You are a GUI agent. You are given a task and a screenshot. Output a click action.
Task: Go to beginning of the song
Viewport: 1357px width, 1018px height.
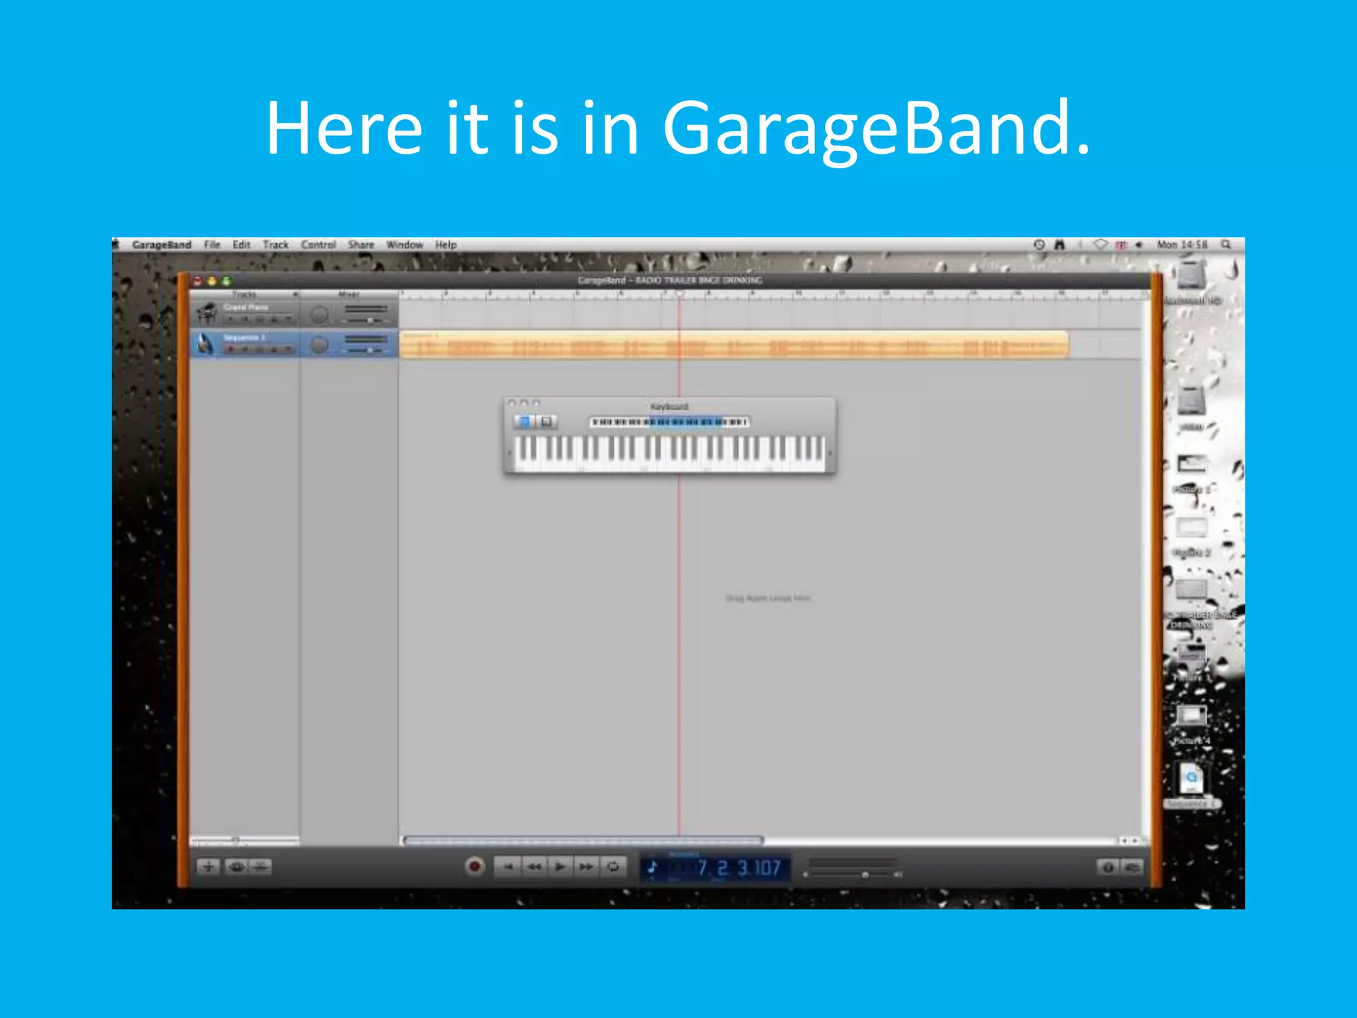point(508,866)
